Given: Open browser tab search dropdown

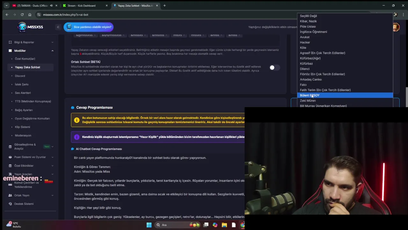Looking at the screenshot, I should [6, 5].
